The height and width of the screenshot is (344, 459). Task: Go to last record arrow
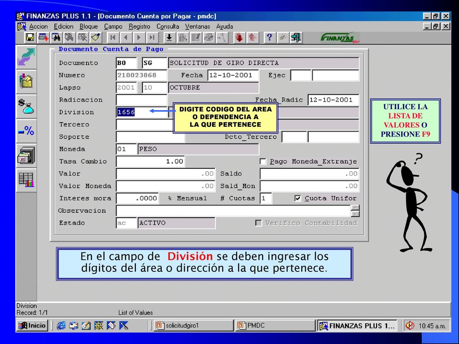(x=152, y=38)
